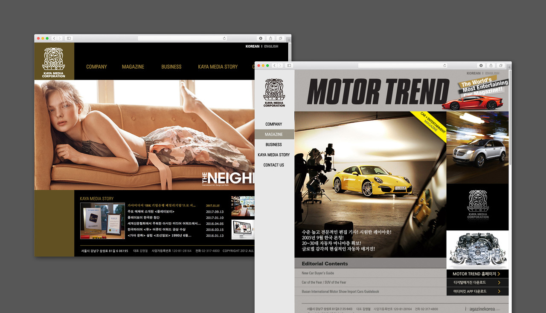Switch rear window language to KOREAN
Image resolution: width=546 pixels, height=313 pixels.
coord(253,46)
